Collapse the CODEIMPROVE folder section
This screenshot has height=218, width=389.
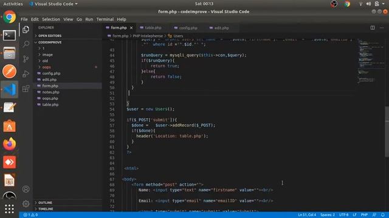tap(50, 42)
